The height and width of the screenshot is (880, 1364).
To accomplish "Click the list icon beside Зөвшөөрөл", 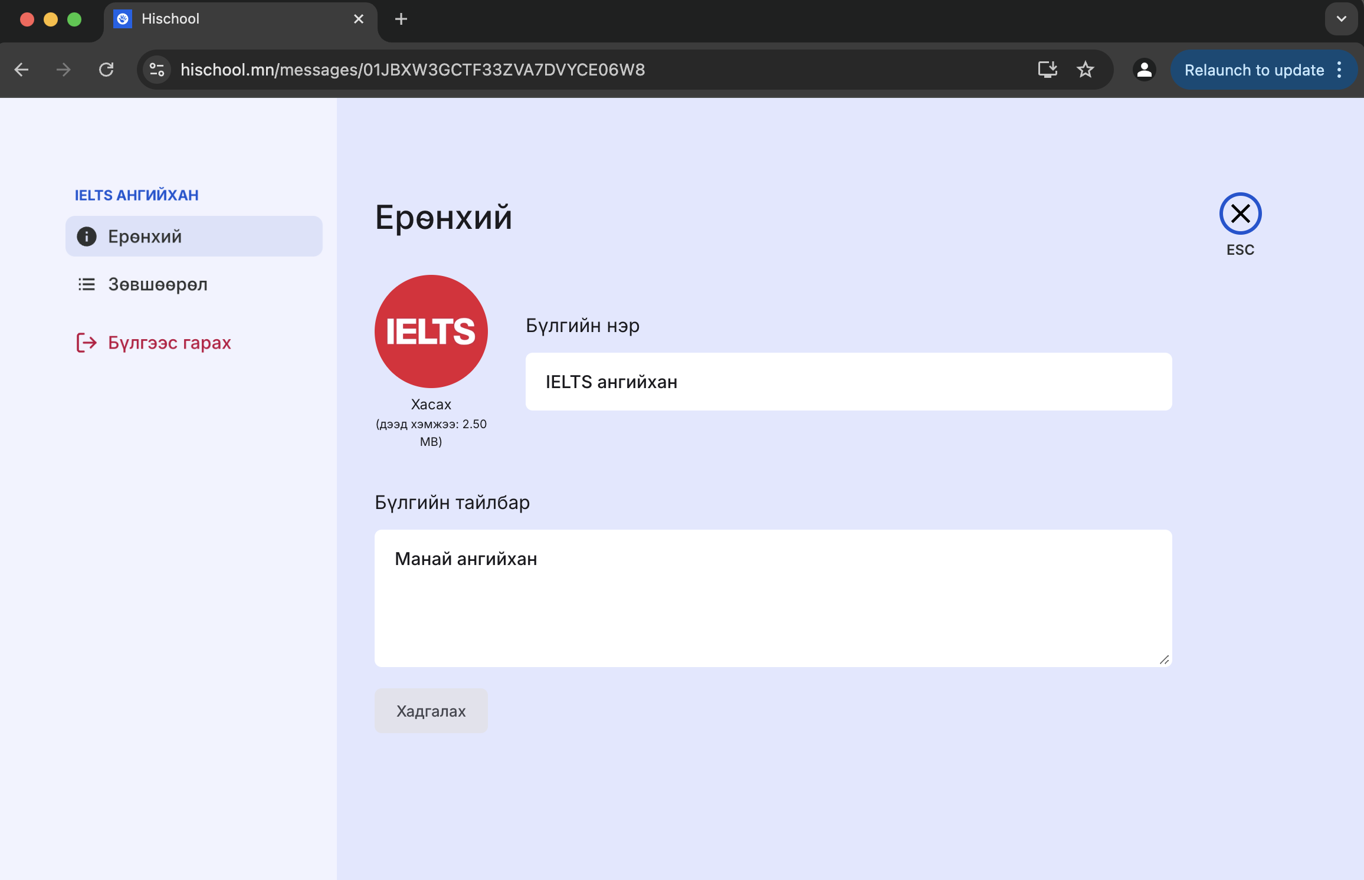I will pos(87,284).
